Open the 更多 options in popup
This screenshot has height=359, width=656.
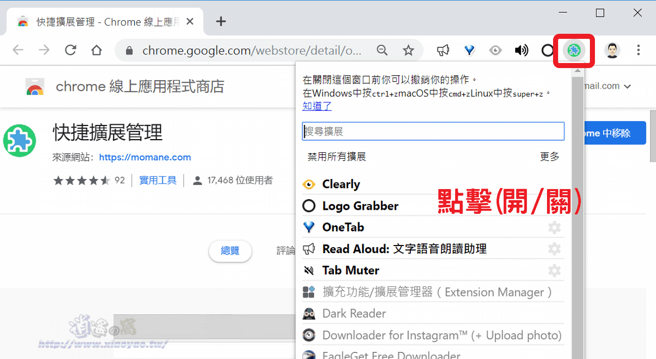550,157
